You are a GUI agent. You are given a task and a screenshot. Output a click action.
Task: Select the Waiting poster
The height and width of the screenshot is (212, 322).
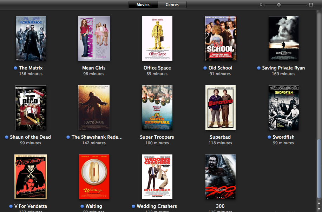click(x=94, y=177)
